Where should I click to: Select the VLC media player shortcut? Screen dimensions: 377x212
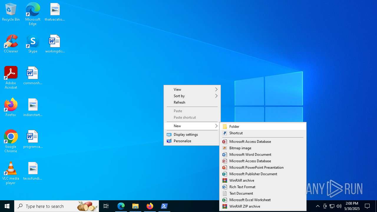pyautogui.click(x=11, y=173)
